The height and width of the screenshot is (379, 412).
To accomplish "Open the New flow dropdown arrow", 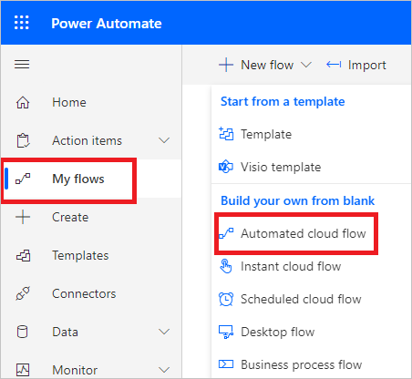I will point(306,65).
